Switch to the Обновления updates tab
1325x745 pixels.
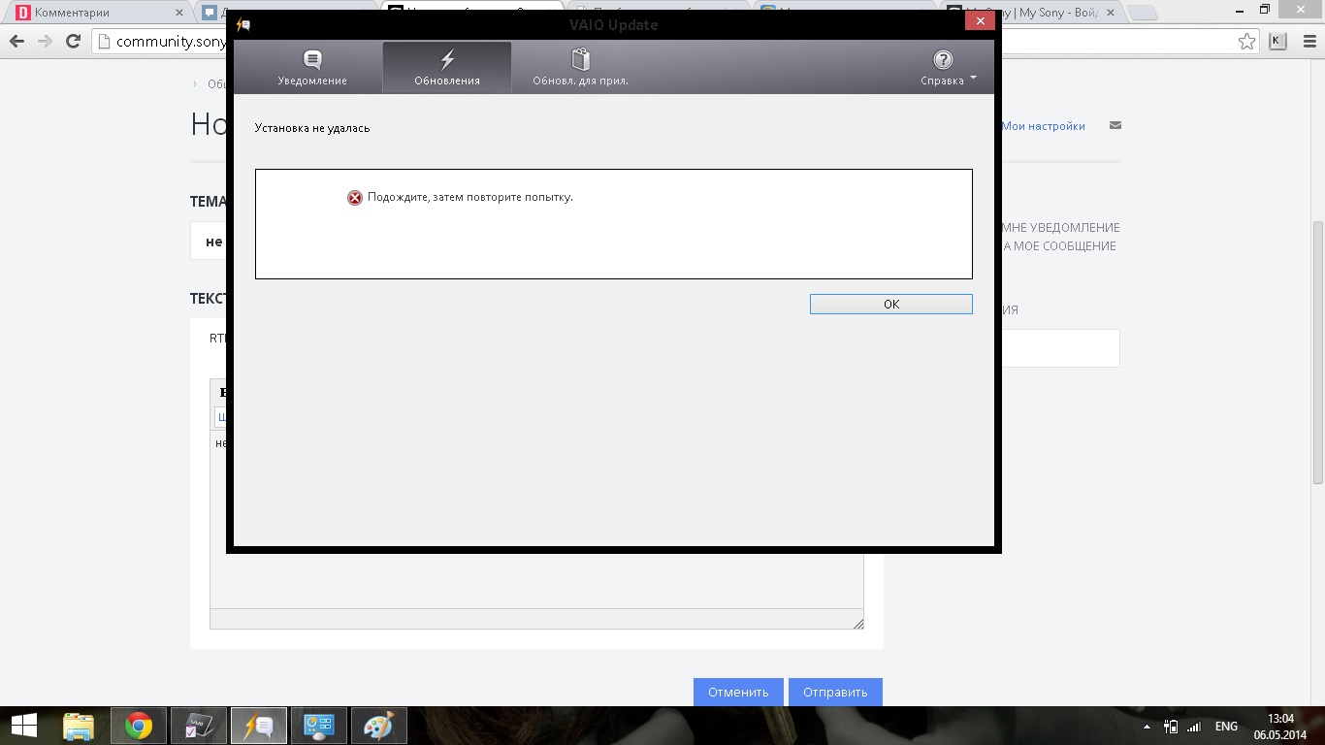[447, 67]
